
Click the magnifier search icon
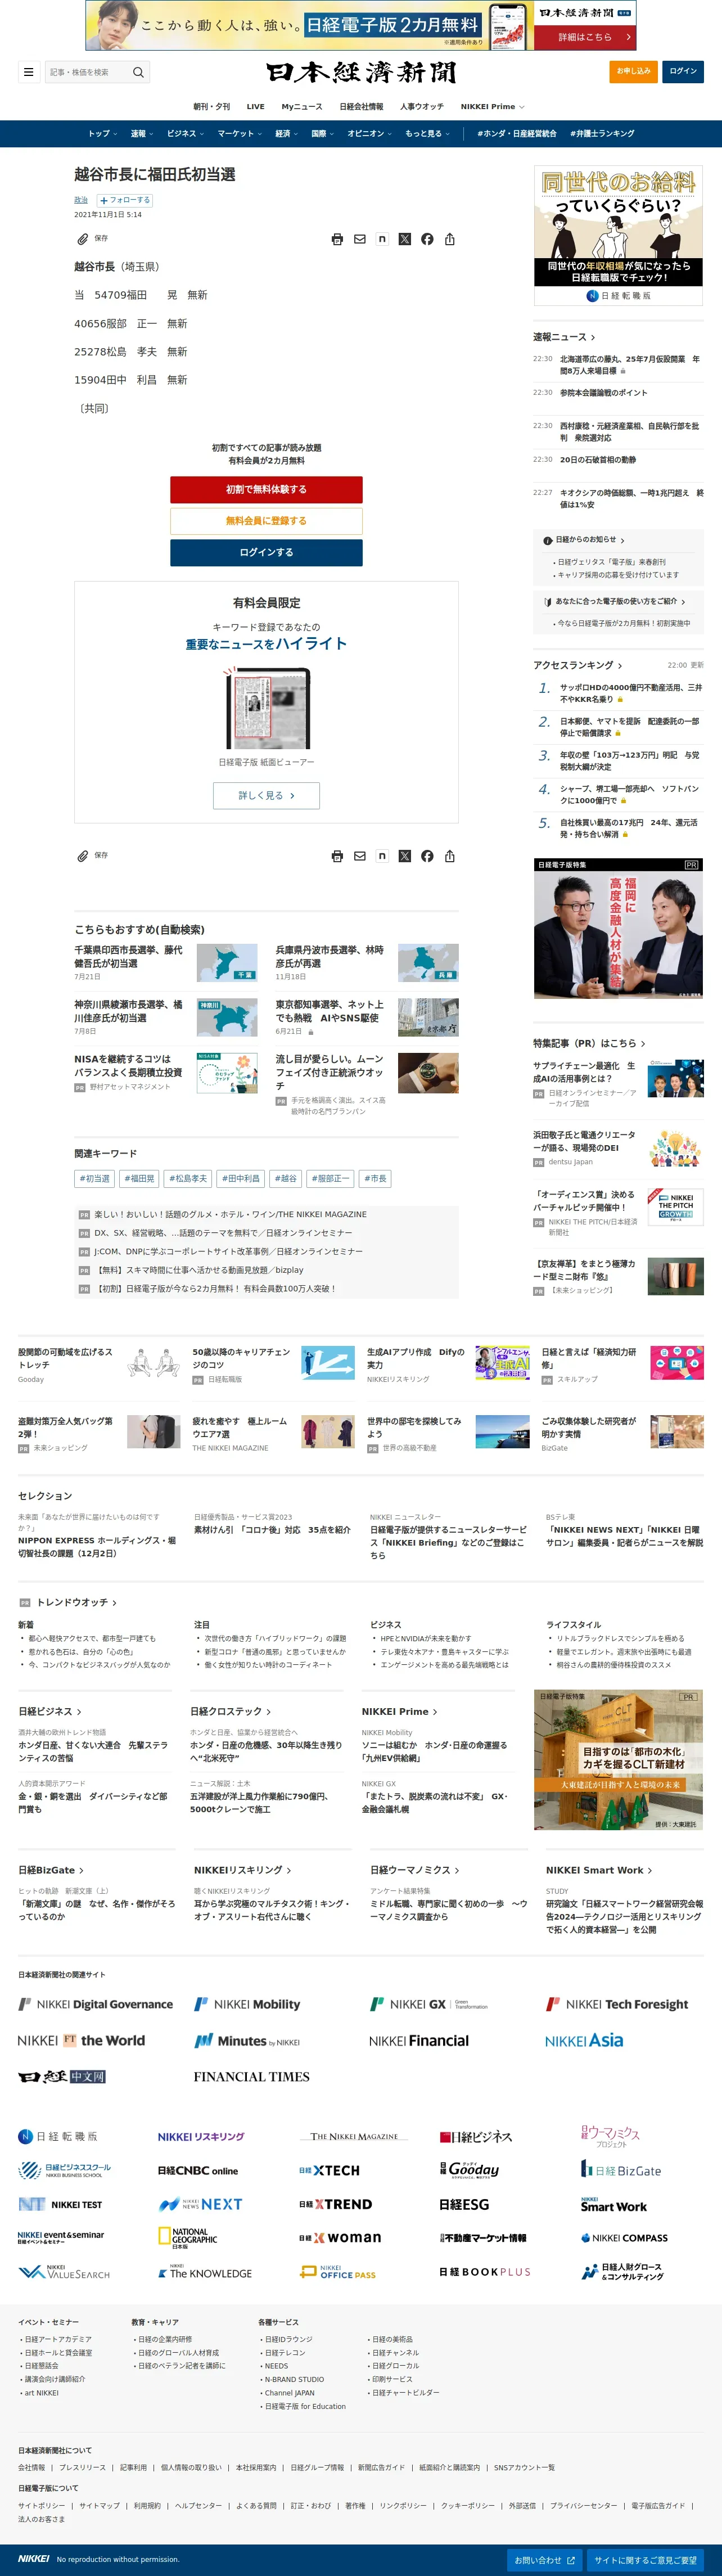coord(139,72)
